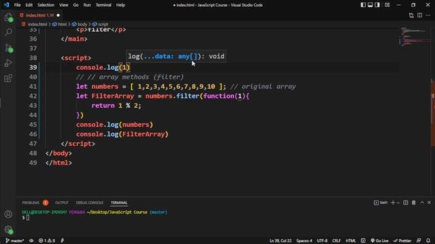Open the Explorer view in activity bar

click(8, 18)
